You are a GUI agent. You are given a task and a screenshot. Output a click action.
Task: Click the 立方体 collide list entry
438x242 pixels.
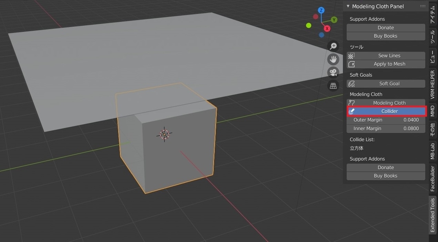click(357, 148)
